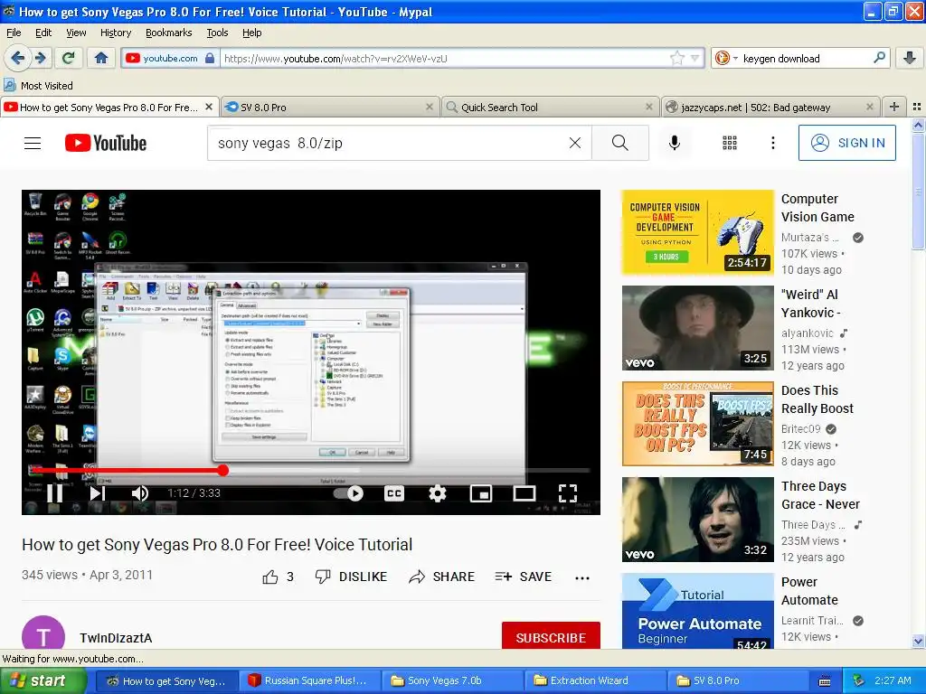Enter fullscreen video mode
The image size is (926, 694).
click(568, 492)
